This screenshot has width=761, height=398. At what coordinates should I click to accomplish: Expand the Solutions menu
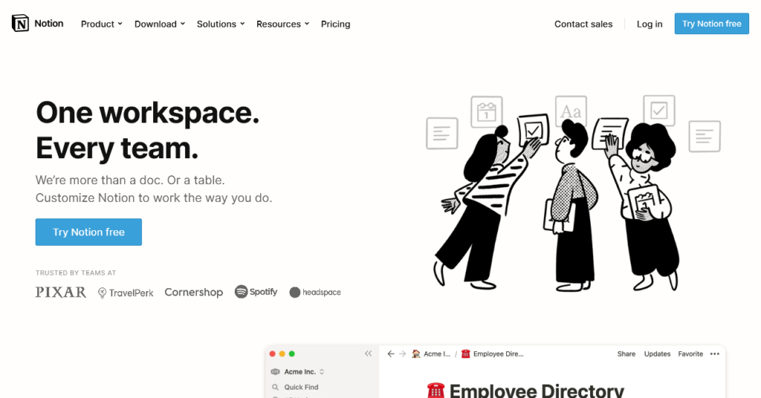tap(221, 24)
